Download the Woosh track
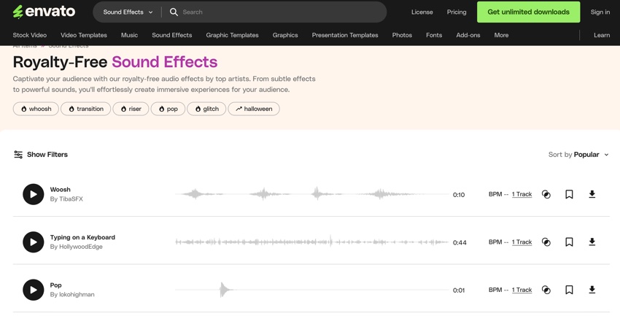Screen dimensions: 620x316 click(x=592, y=194)
